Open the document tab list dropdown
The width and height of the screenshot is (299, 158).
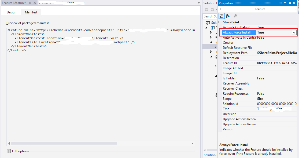pyautogui.click(x=198, y=3)
